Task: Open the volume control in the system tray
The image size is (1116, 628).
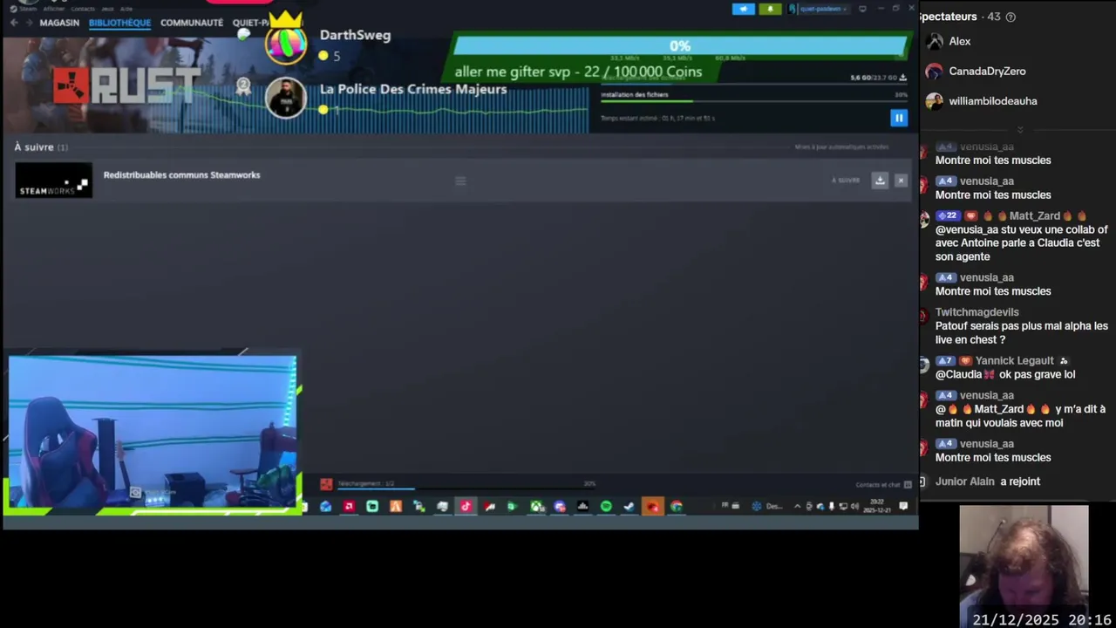Action: point(854,507)
